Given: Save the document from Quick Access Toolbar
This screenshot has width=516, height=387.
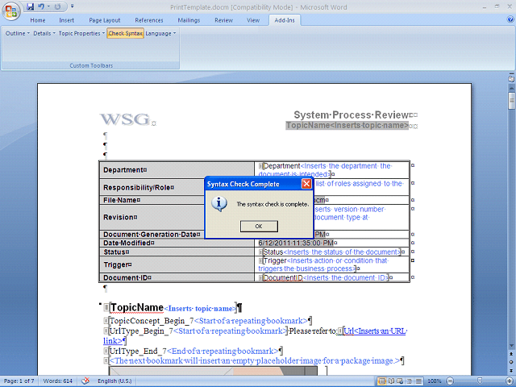Looking at the screenshot, I should tap(31, 6).
